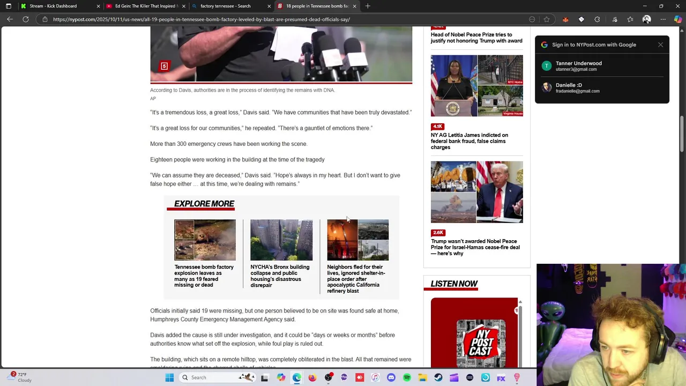View site information lock icon

(x=45, y=19)
